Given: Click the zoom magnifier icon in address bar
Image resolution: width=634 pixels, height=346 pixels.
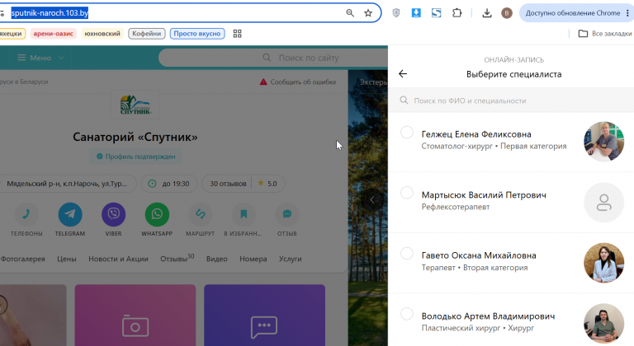Looking at the screenshot, I should (x=350, y=13).
